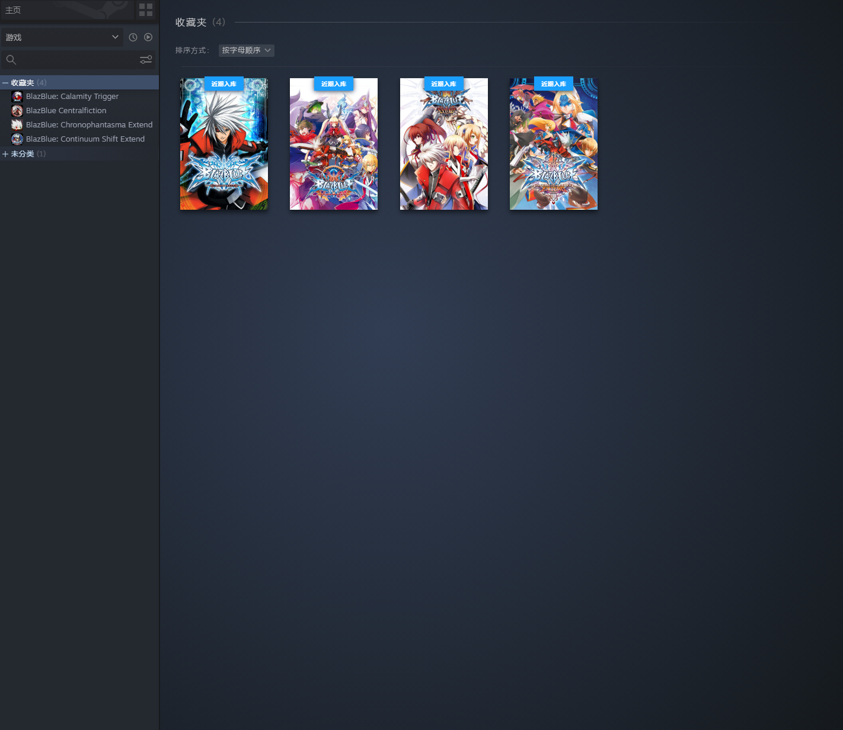Click Calamity Trigger game icon in sidebar
The image size is (843, 730).
[x=17, y=97]
